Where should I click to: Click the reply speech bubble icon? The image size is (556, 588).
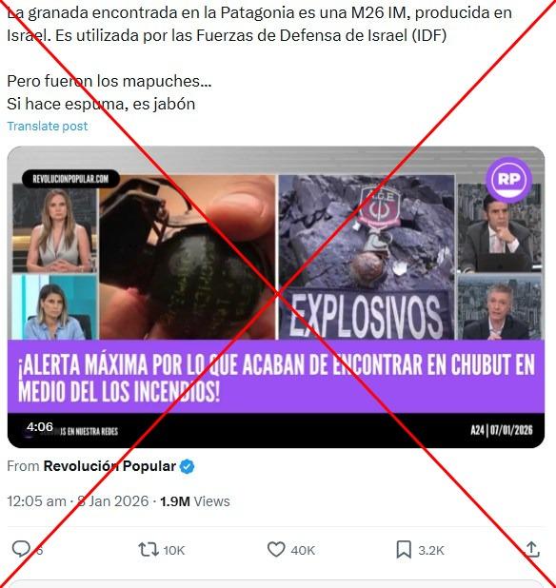click(21, 549)
